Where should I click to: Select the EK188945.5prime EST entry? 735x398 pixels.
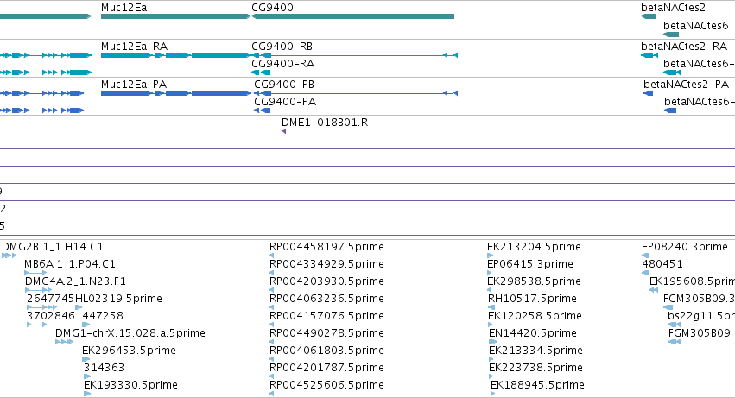[537, 385]
